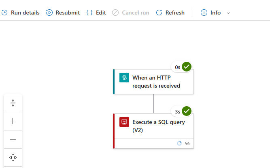270x168 pixels.
Task: Click the fit-to-view canvas button
Action: pos(13,157)
